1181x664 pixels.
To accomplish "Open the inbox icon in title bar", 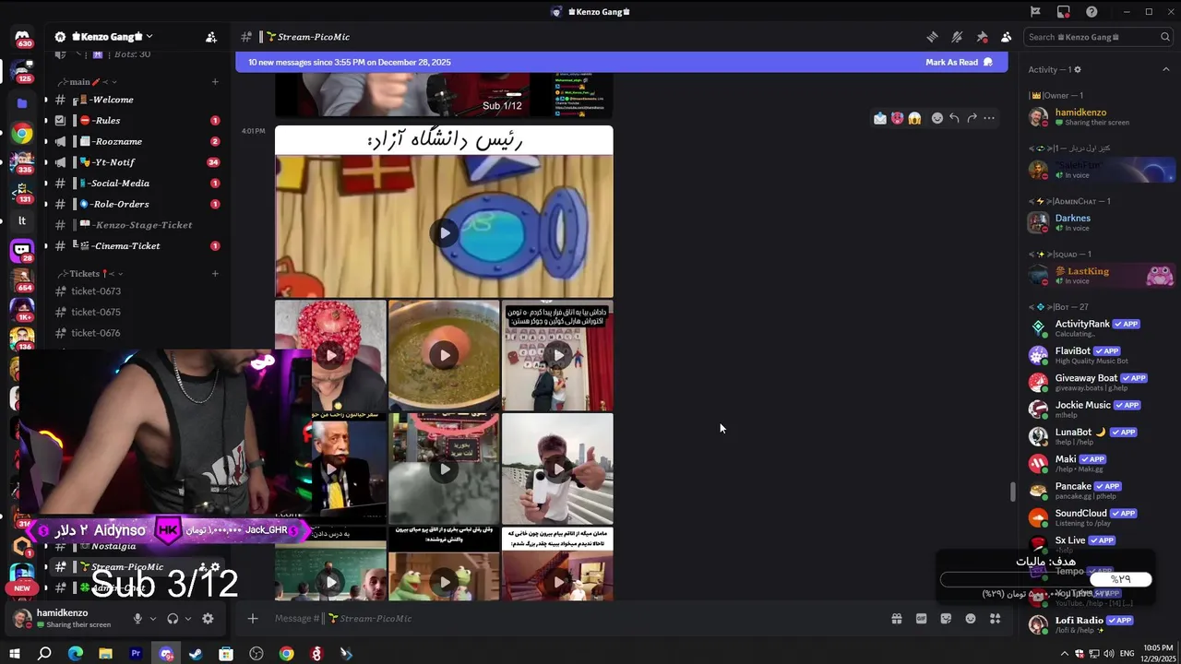I will click(x=1064, y=12).
